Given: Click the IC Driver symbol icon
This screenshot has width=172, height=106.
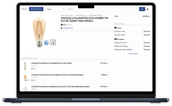Looking at the screenshot, I should [x=53, y=44].
